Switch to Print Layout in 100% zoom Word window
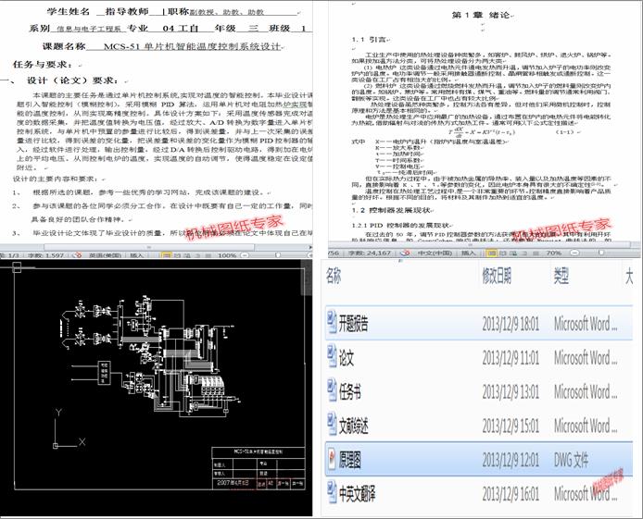The width and height of the screenshot is (643, 519). pos(167,255)
